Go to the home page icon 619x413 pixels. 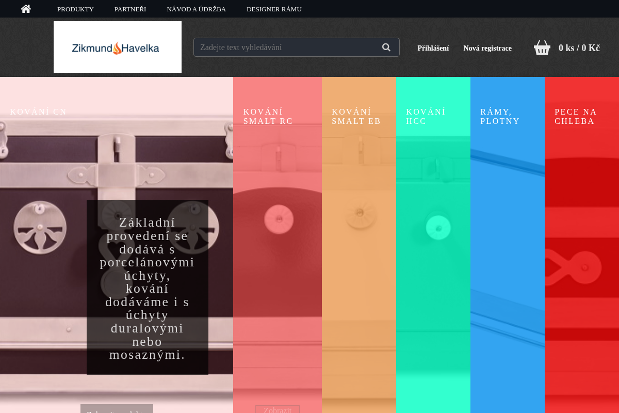26,9
